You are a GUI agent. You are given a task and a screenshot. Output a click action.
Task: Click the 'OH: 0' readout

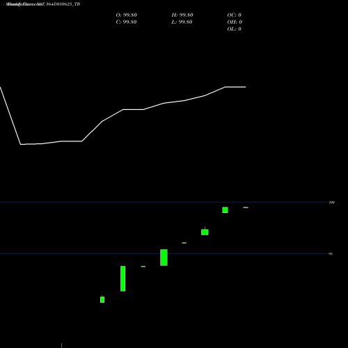click(x=235, y=22)
